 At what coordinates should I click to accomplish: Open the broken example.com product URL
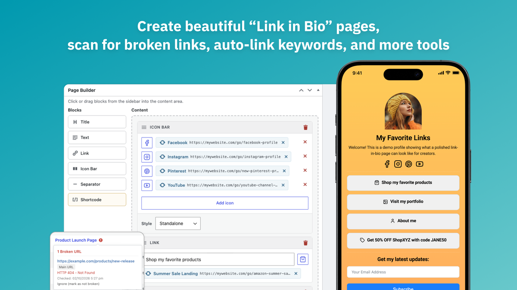coord(96,261)
